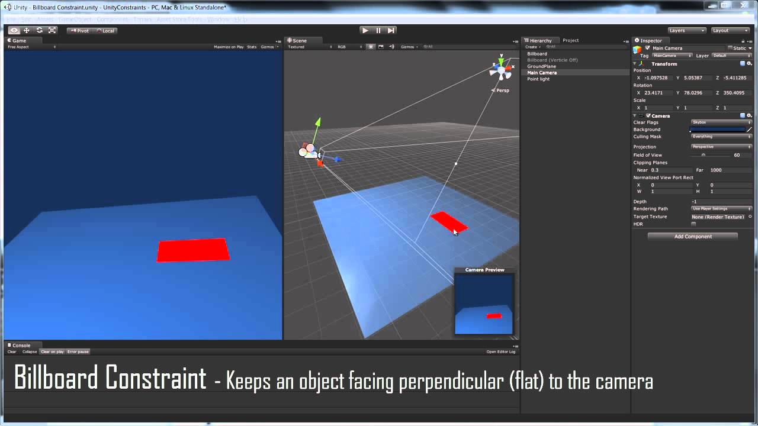The height and width of the screenshot is (426, 758).
Task: Select the Scale tool
Action: click(52, 30)
